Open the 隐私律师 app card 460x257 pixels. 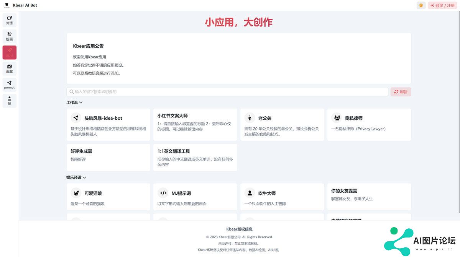pyautogui.click(x=369, y=124)
